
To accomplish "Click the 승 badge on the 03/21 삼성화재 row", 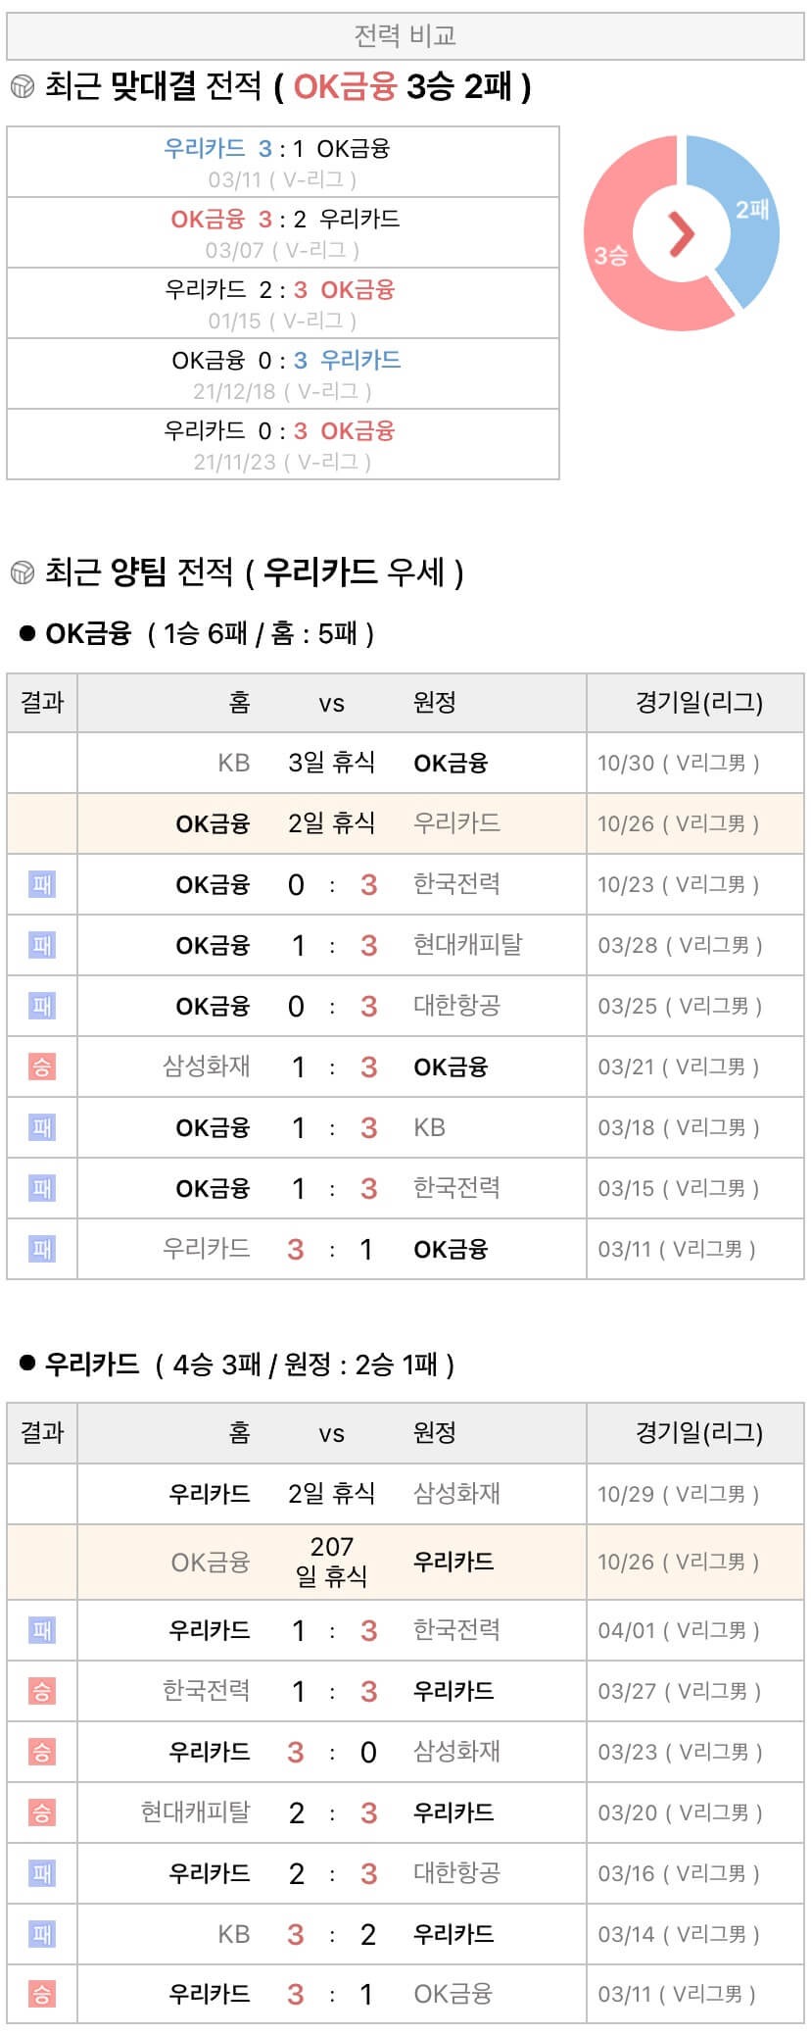I will (42, 1067).
